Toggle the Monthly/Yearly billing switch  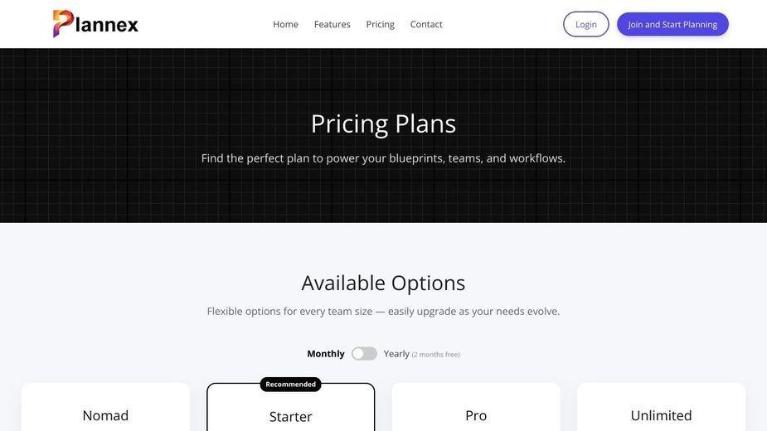click(x=364, y=354)
